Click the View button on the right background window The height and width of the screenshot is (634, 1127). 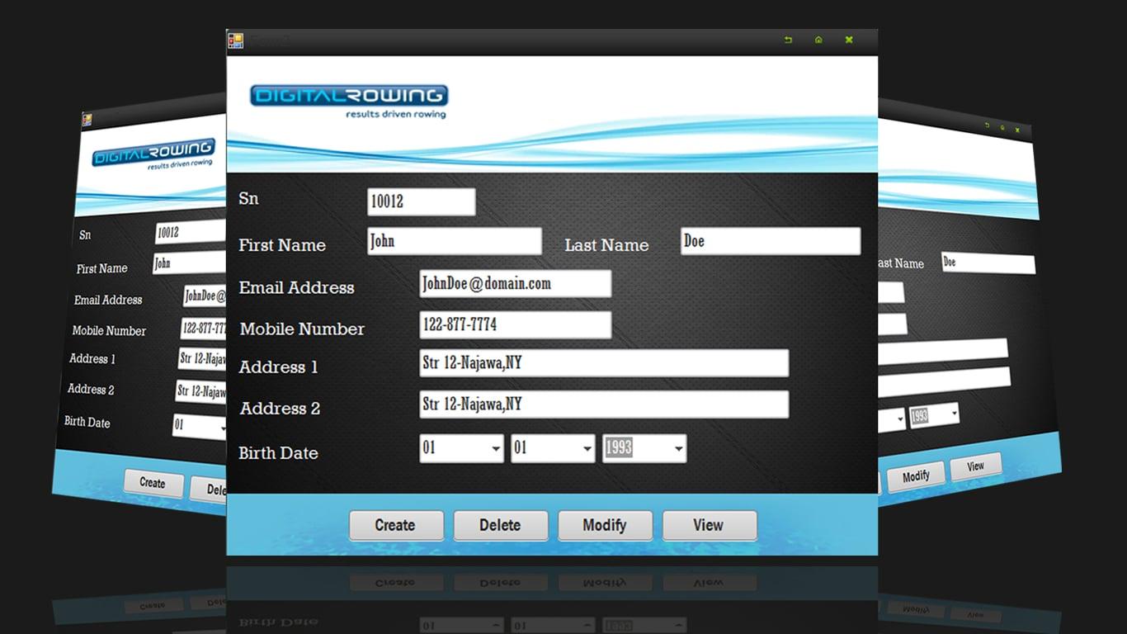[x=975, y=466]
